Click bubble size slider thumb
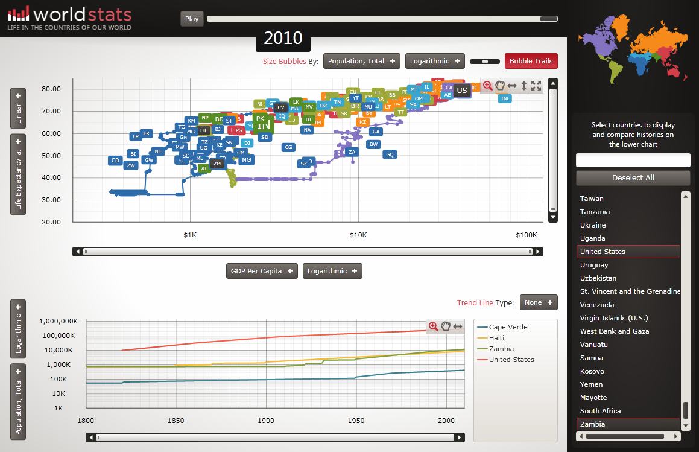Viewport: 699px width, 452px height. (x=485, y=62)
